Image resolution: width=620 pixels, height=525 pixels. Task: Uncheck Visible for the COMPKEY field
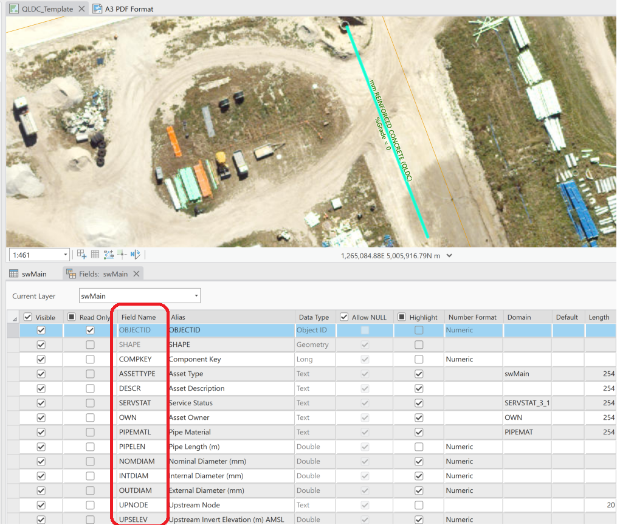[x=41, y=359]
